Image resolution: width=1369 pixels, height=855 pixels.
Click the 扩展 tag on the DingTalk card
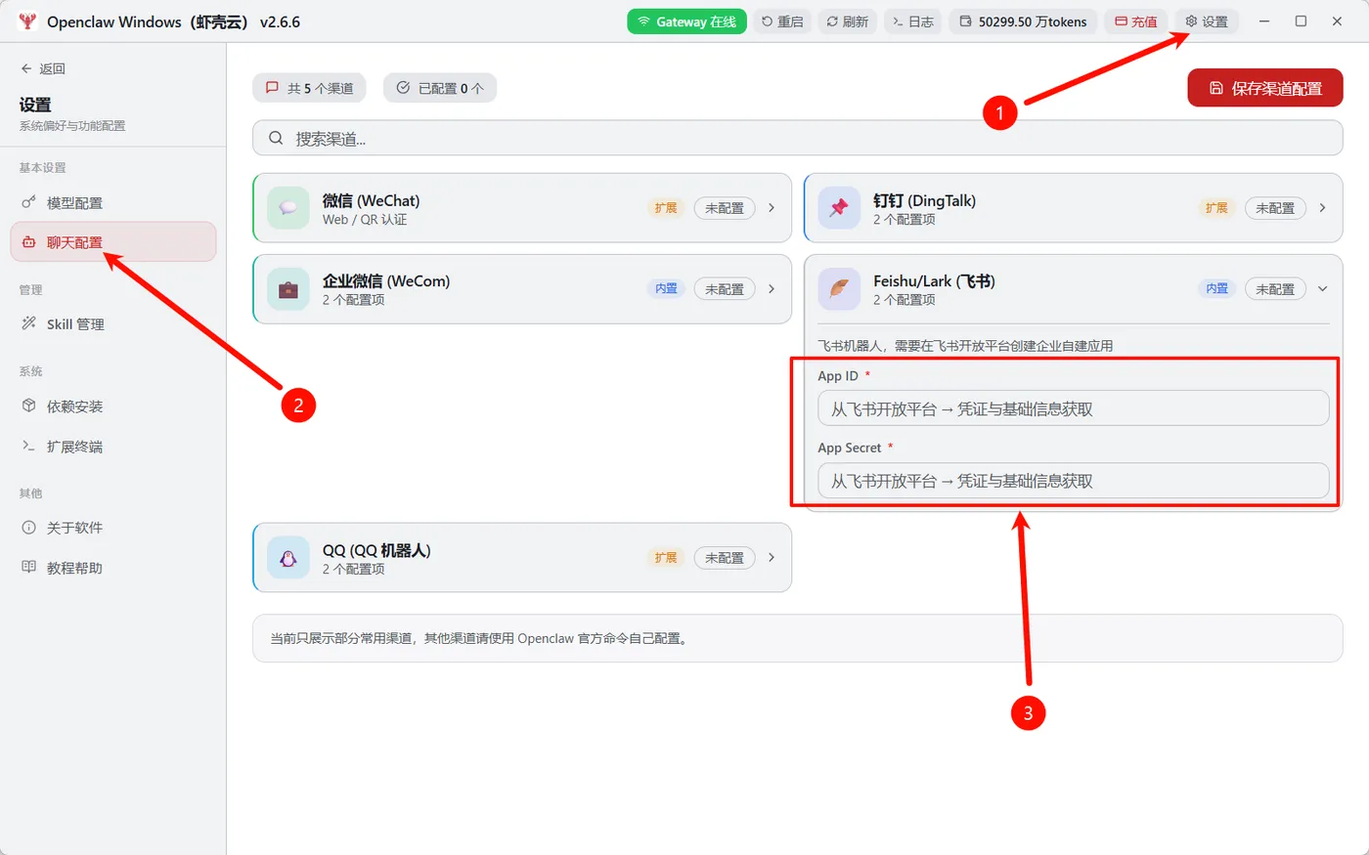click(1216, 208)
